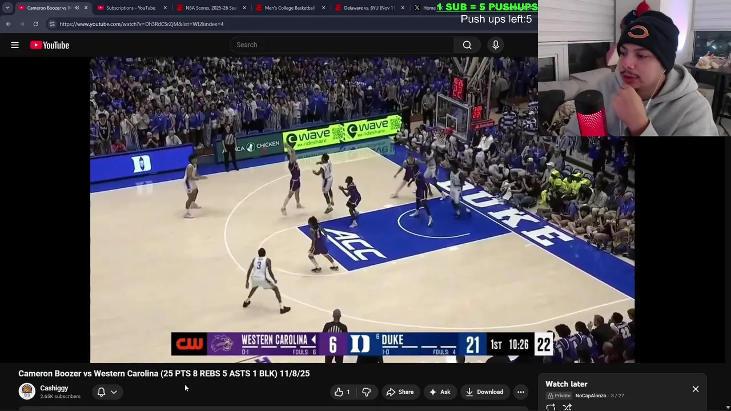Click the Share button
This screenshot has width=731, height=411.
coord(400,392)
